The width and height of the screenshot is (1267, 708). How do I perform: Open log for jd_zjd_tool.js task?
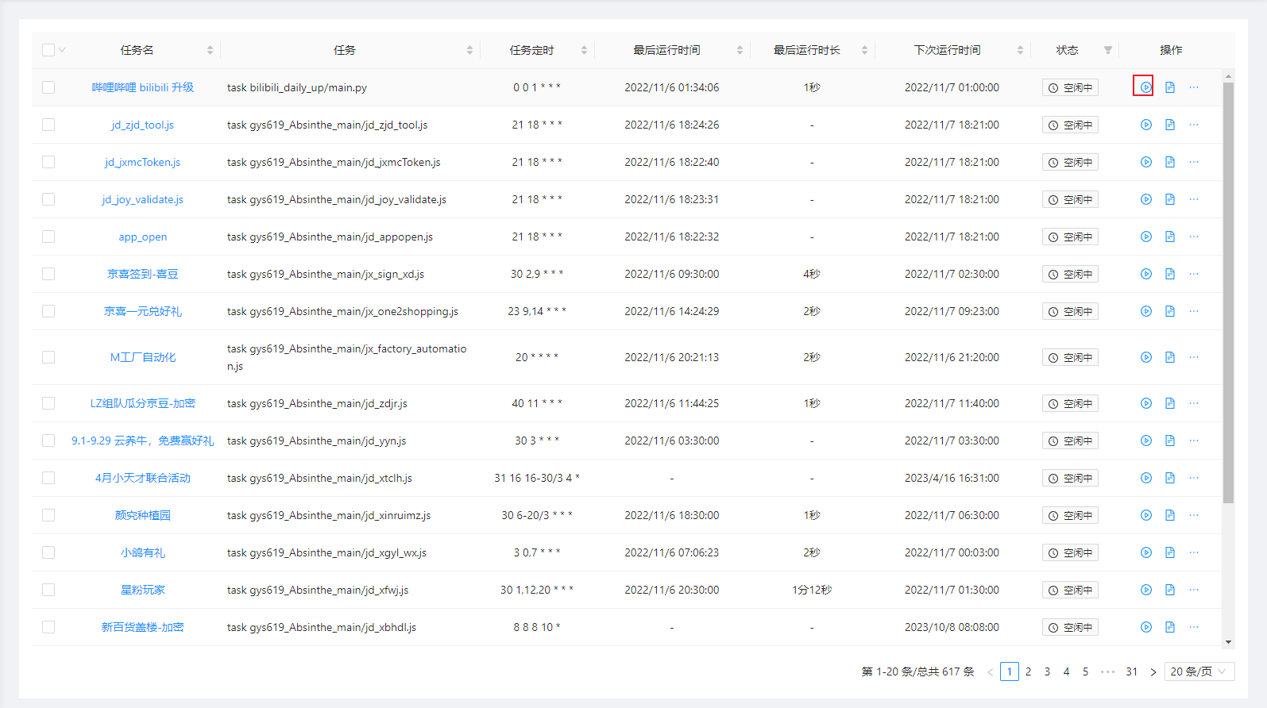point(1170,125)
